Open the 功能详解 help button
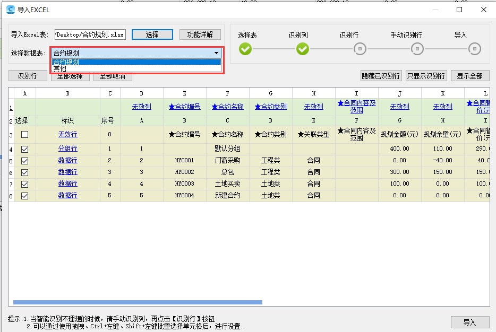This screenshot has width=496, height=332. pyautogui.click(x=200, y=34)
